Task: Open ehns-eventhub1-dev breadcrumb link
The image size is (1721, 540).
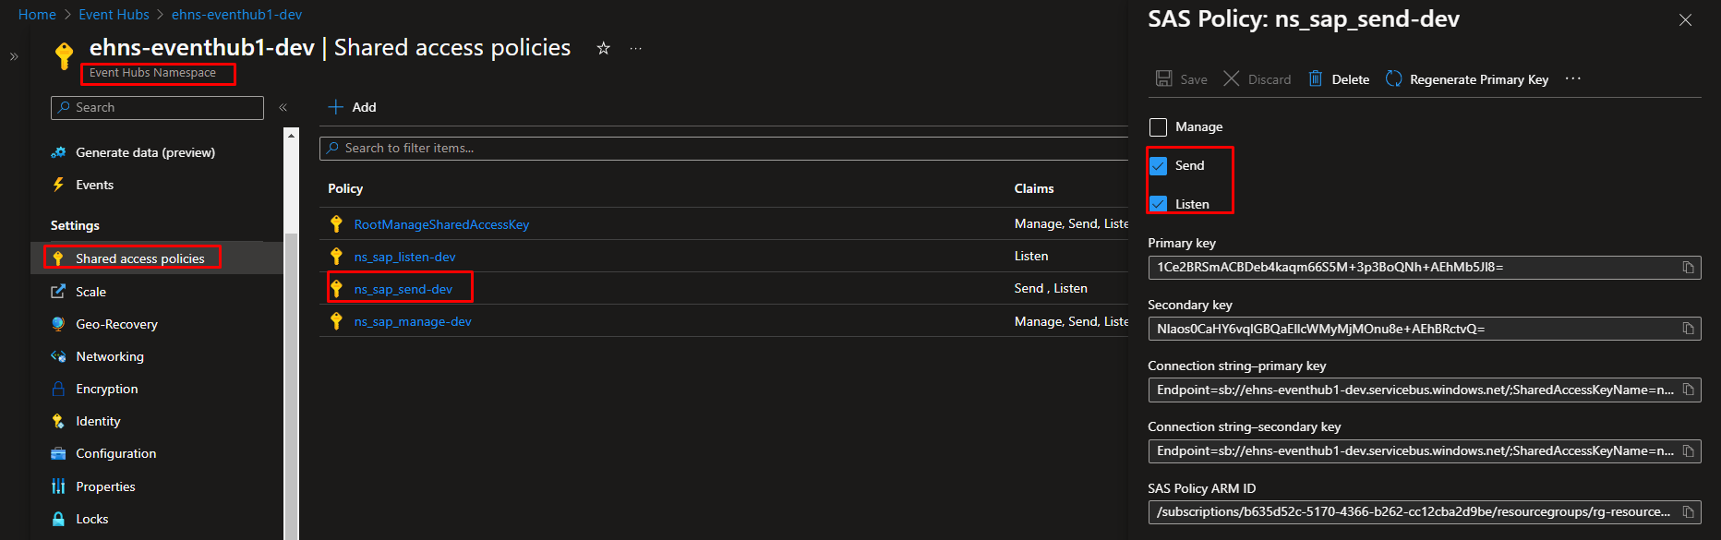Action: pyautogui.click(x=236, y=15)
